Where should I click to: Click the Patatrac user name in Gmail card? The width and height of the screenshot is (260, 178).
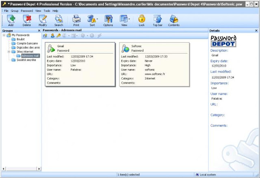[76, 70]
